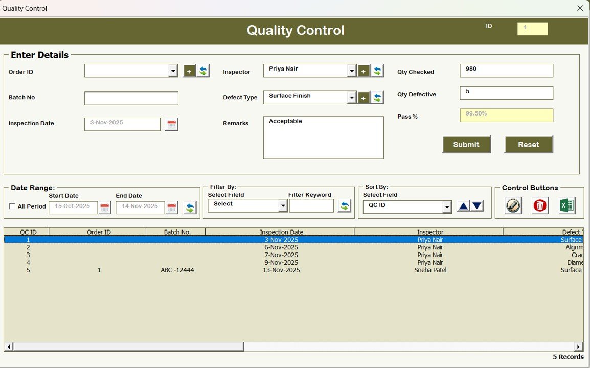Open the Select Field filter dropdown

[x=282, y=205]
